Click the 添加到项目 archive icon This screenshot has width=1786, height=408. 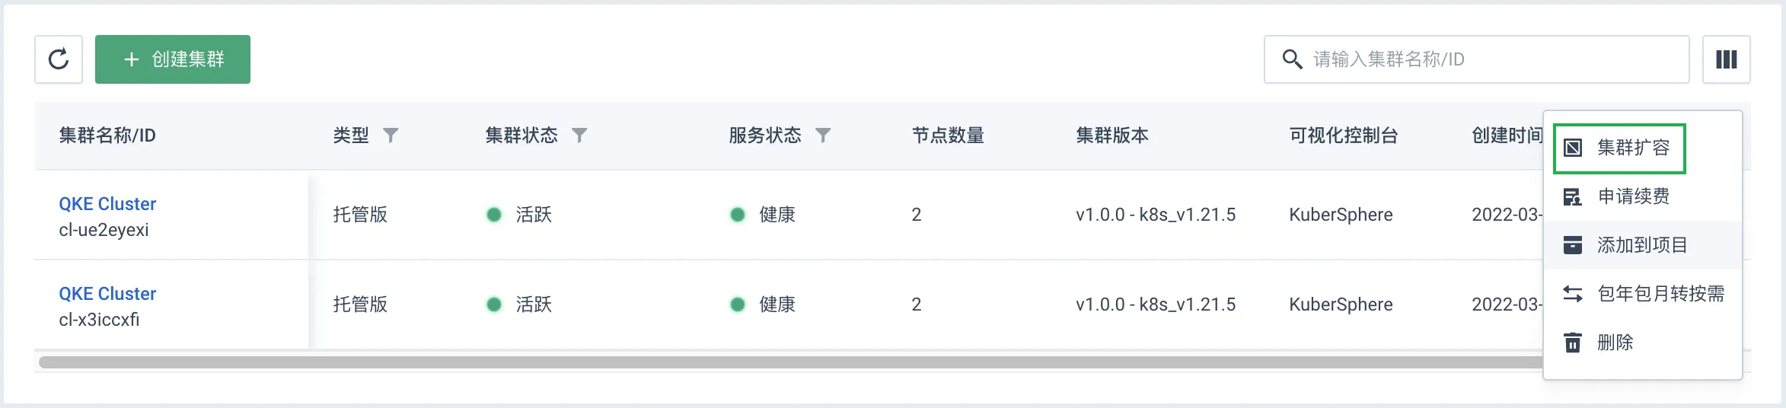click(x=1573, y=245)
